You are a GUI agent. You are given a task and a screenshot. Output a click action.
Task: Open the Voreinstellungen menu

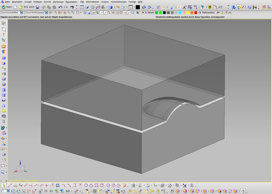tap(118, 2)
